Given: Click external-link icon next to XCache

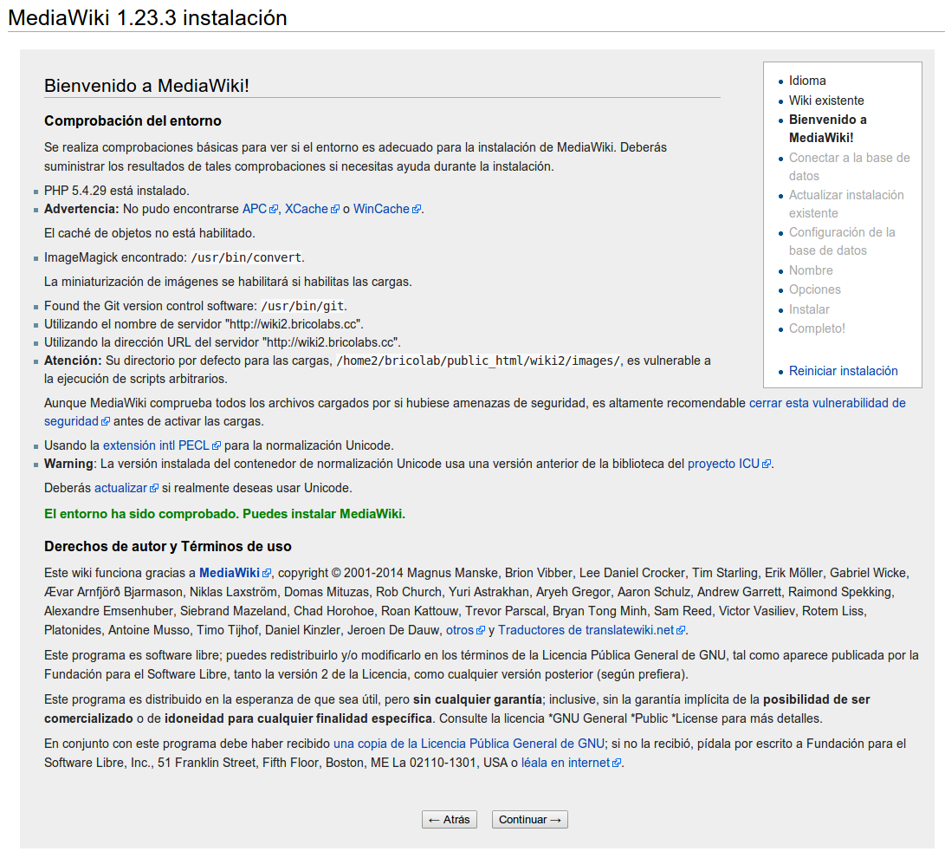Looking at the screenshot, I should 335,209.
